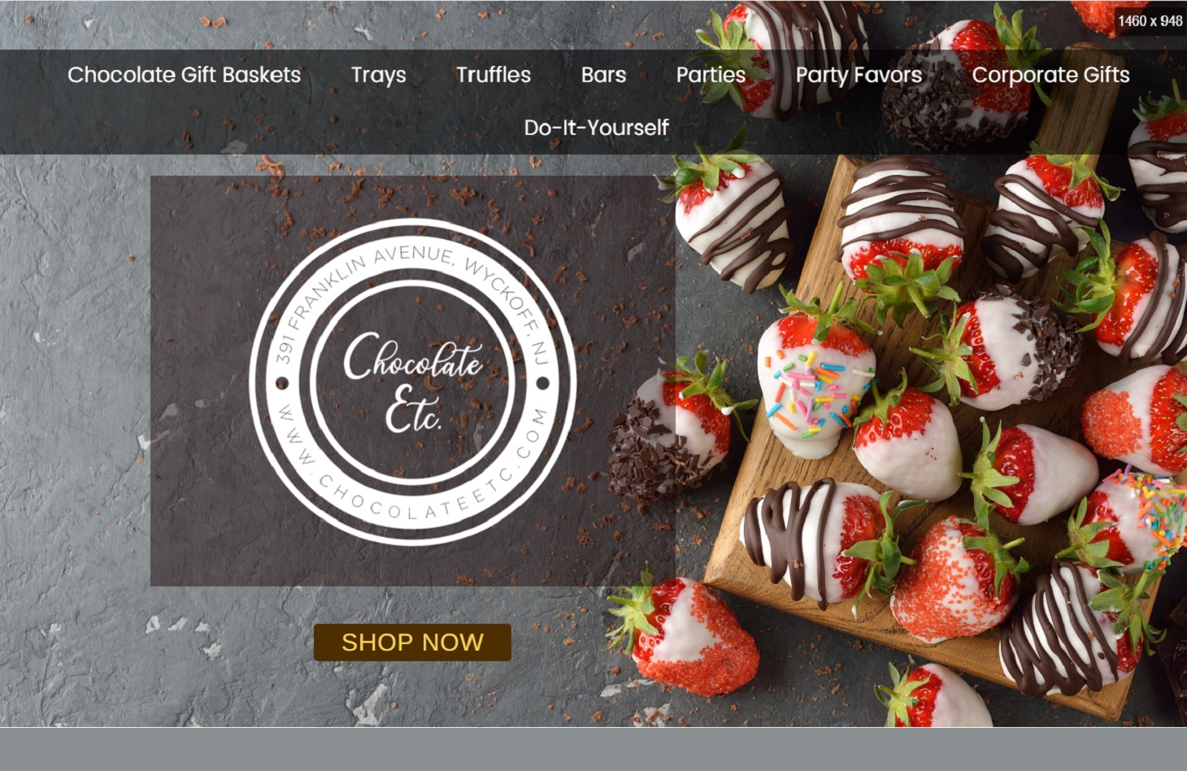Click the circular Chocolate Etc. logo stamp
The image size is (1187, 771).
coord(413,381)
